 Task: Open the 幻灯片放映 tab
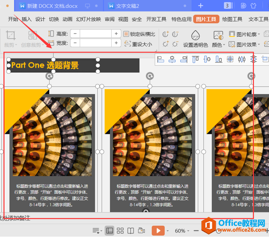[x=88, y=19]
